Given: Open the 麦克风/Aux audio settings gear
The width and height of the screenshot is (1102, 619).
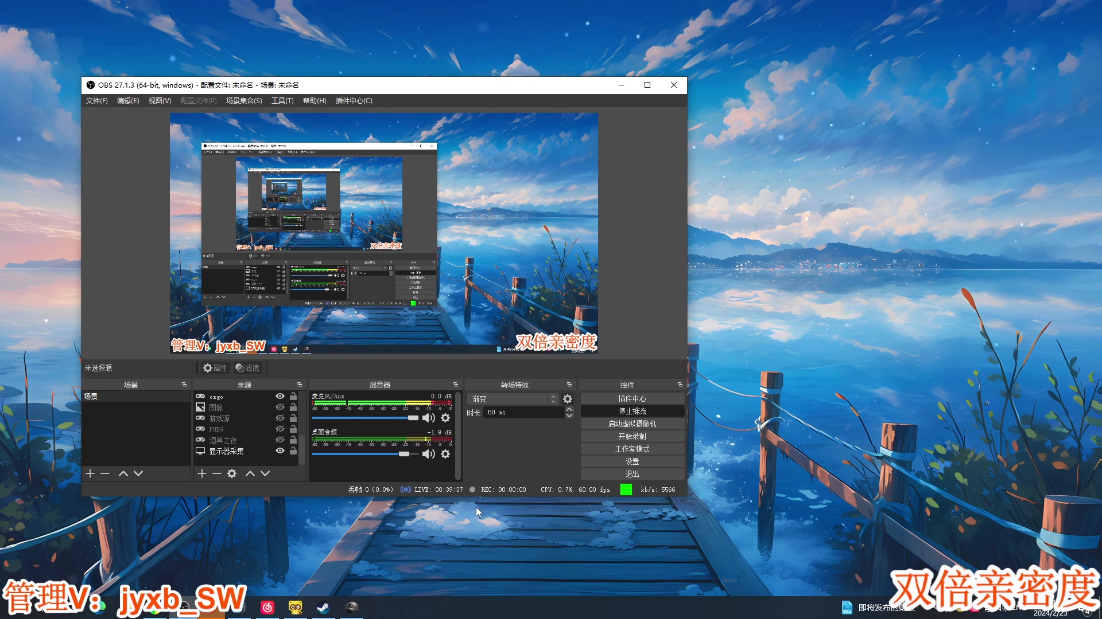Looking at the screenshot, I should tap(445, 418).
